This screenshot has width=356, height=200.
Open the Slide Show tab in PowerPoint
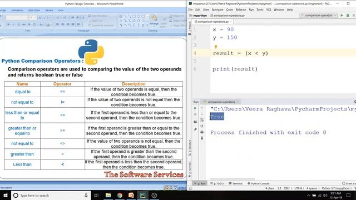point(34,10)
